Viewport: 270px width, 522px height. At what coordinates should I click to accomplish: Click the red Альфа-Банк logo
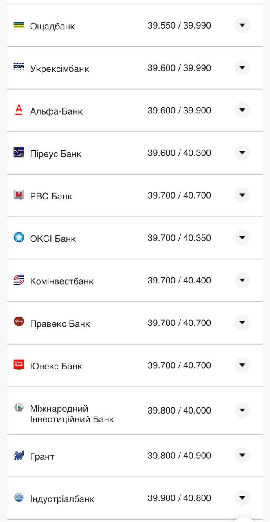[x=19, y=110]
